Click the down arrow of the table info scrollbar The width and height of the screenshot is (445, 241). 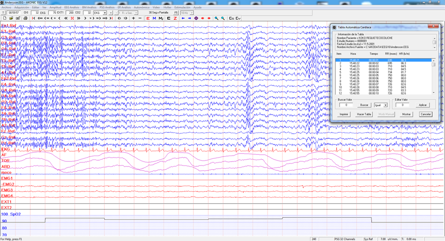coord(434,47)
